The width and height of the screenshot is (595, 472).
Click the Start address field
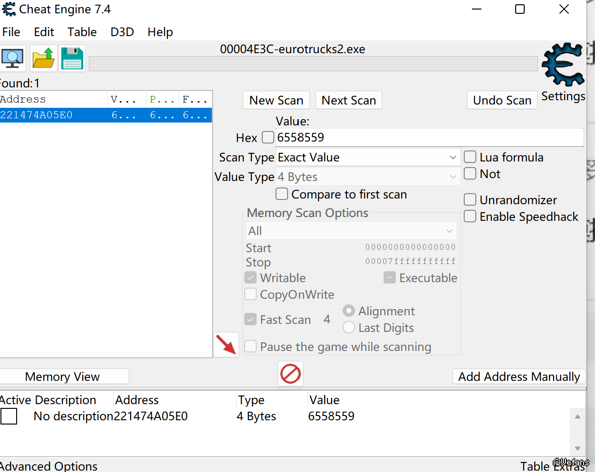click(x=366, y=247)
